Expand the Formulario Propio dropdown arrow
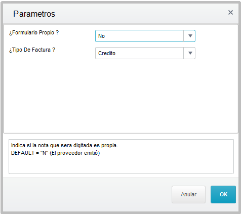241x215 pixels. click(x=190, y=36)
